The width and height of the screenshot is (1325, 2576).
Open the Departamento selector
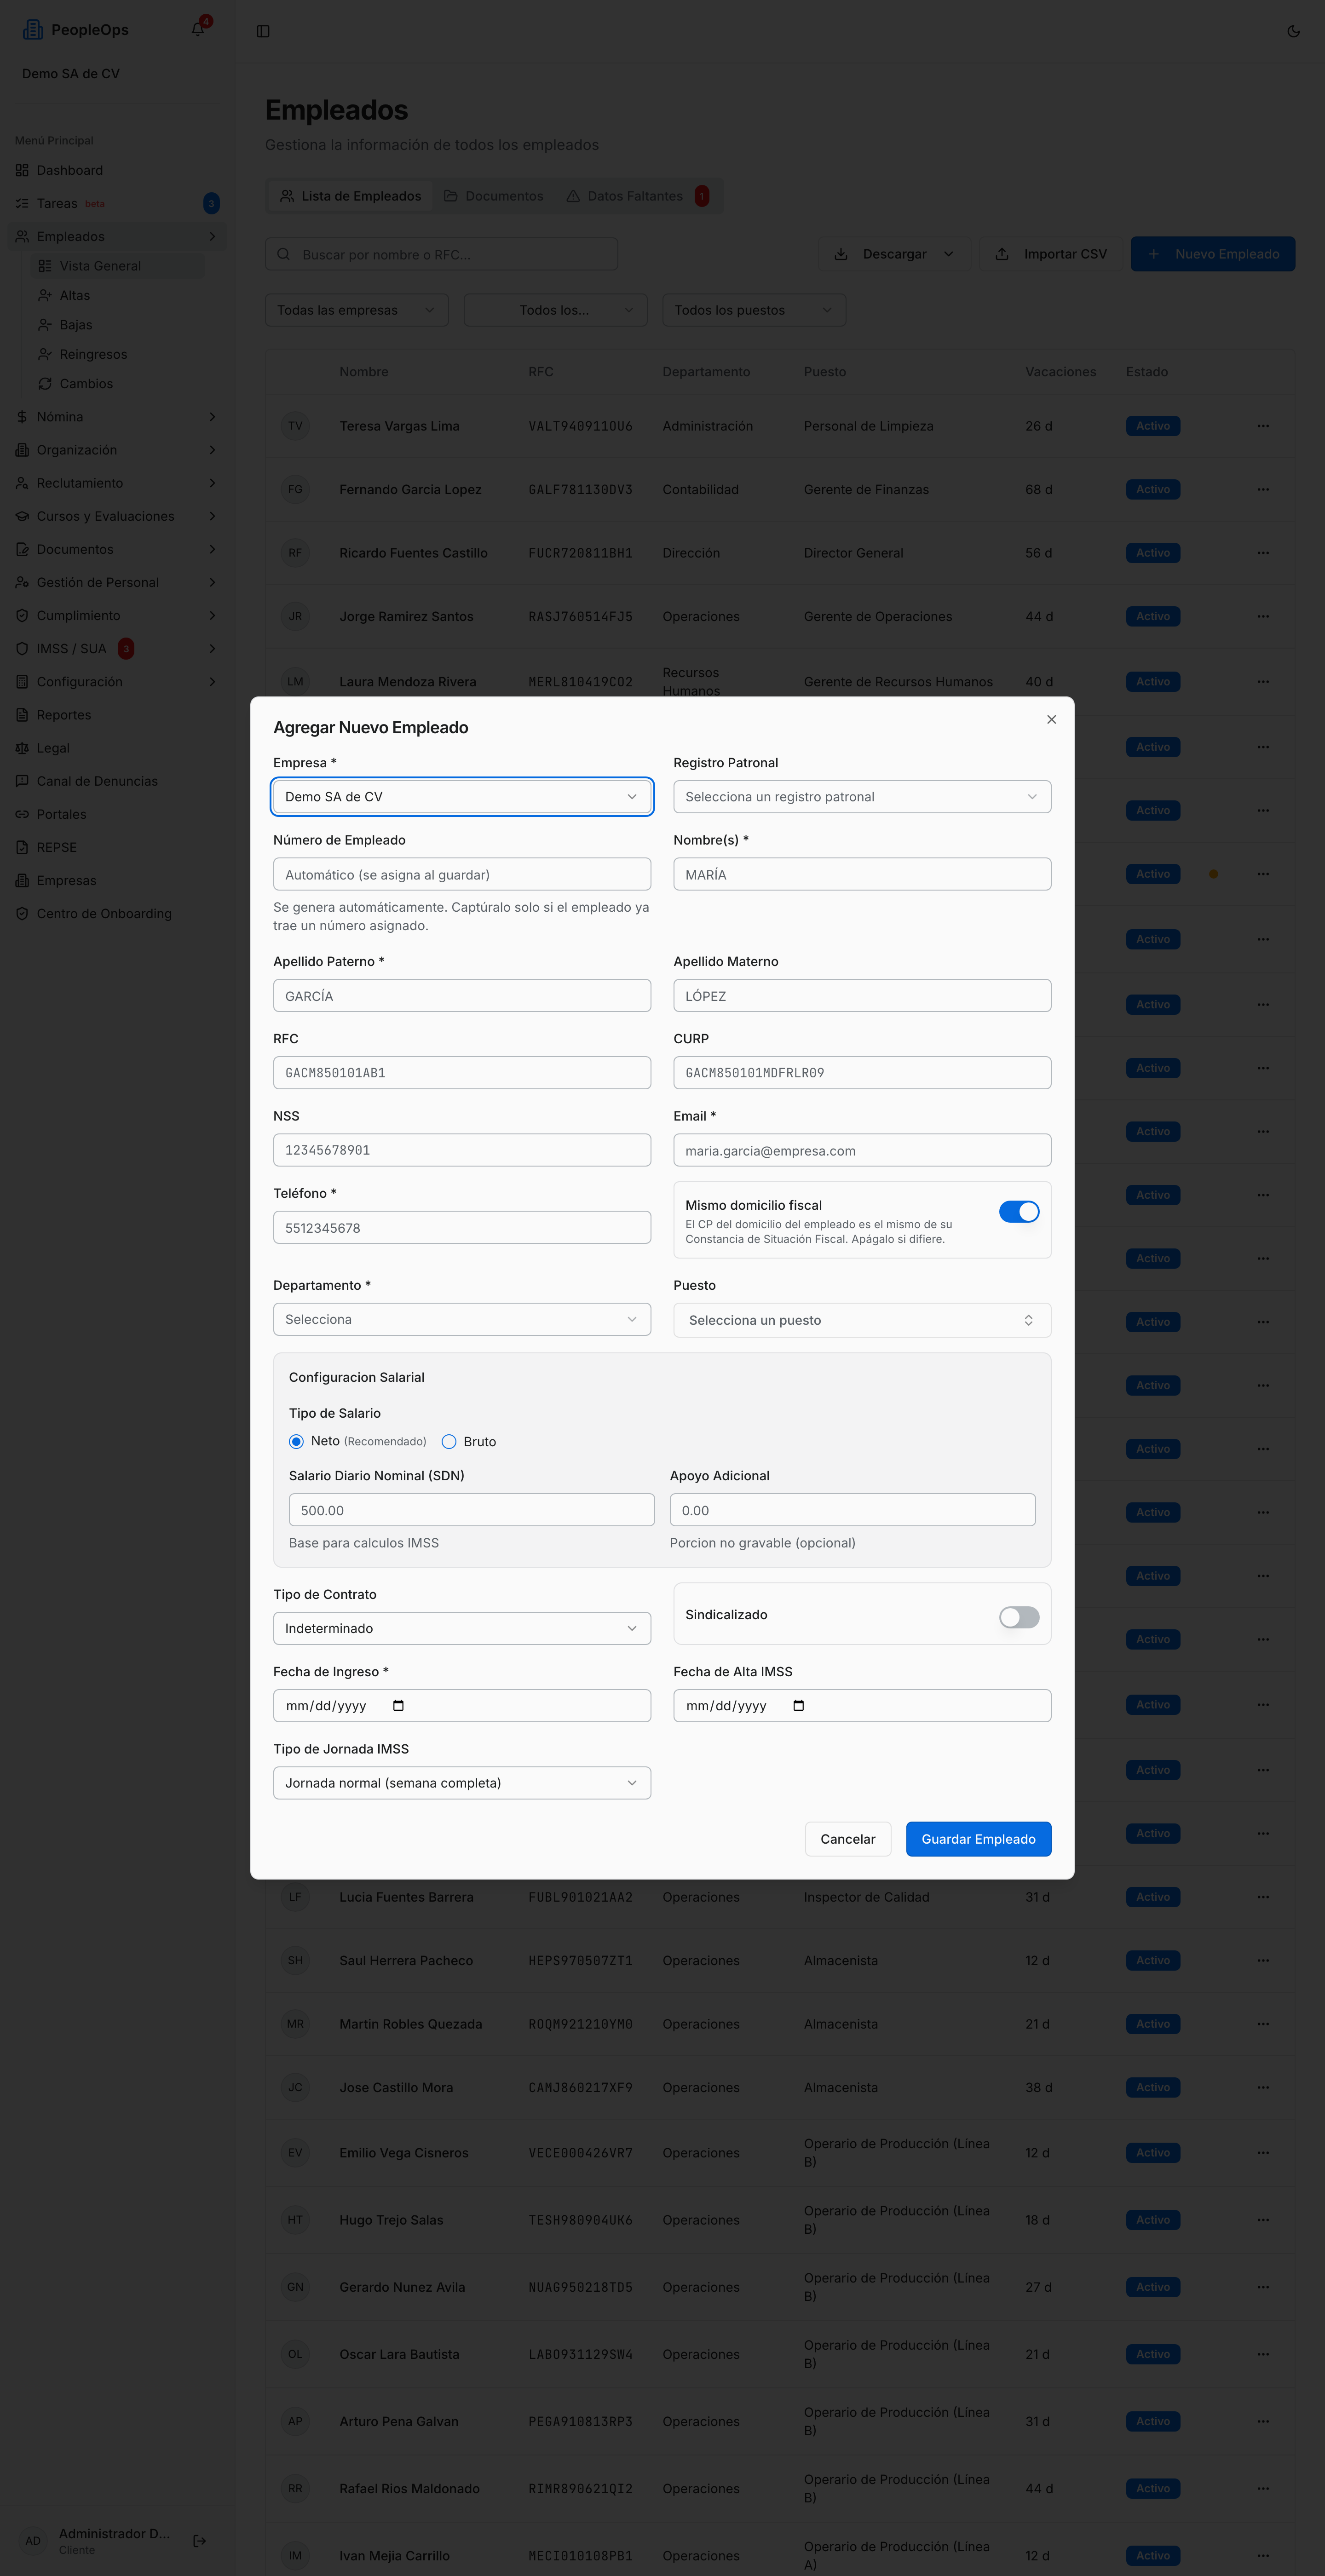462,1319
